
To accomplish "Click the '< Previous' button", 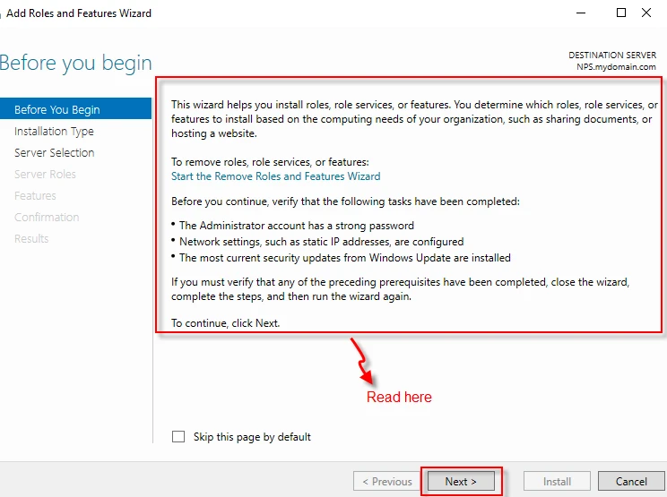I will coord(386,482).
